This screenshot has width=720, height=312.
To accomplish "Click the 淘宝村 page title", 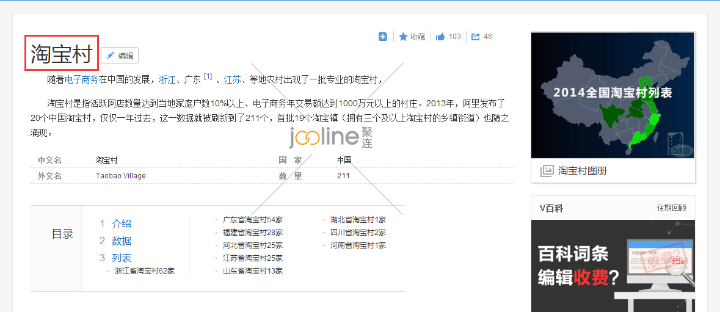I will pyautogui.click(x=62, y=54).
